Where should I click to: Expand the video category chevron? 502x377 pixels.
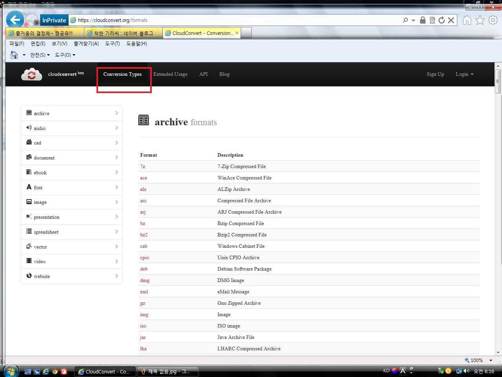point(116,261)
